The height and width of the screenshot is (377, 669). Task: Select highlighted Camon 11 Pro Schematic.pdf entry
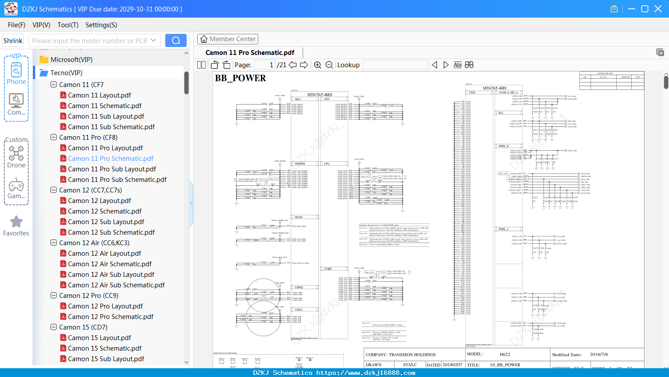[111, 158]
